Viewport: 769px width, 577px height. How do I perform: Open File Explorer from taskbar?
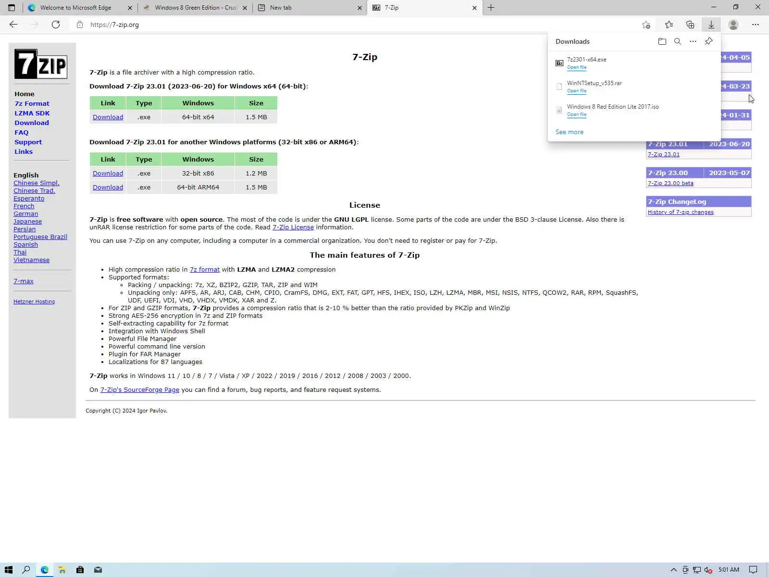click(62, 570)
